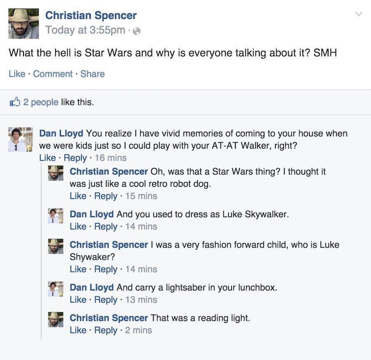
Task: Comment on Christian Spencer's post
Action: coord(53,74)
